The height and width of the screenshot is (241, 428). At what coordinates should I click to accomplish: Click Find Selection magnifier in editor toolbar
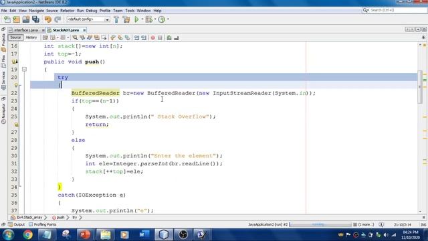point(75,37)
